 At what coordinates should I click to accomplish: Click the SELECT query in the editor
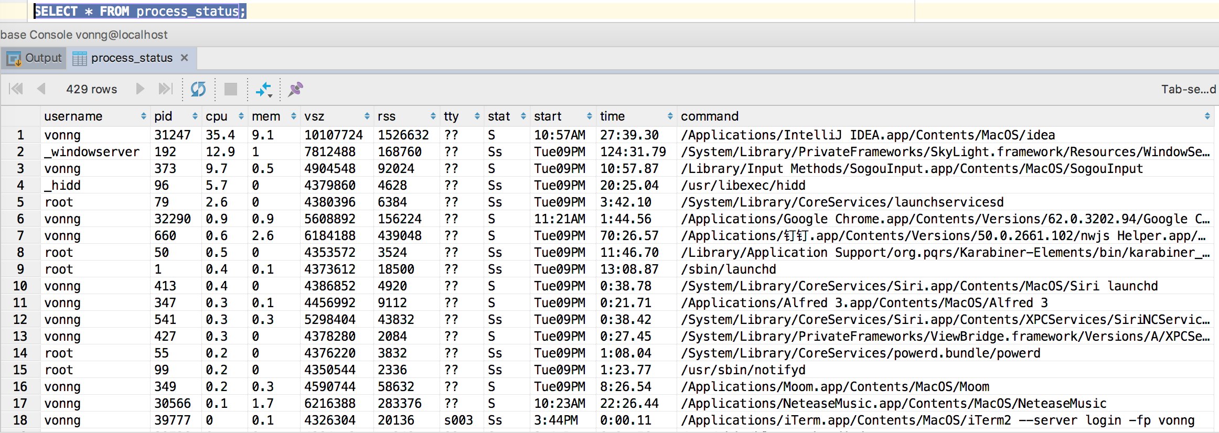(140, 11)
